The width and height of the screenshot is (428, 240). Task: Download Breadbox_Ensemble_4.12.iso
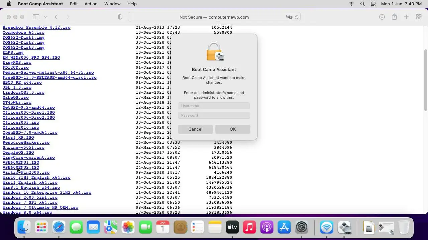36,27
